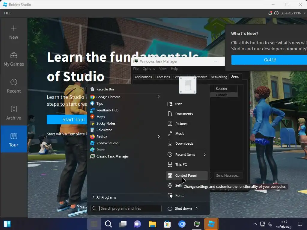307x230 pixels.
Task: Open Task View on taskbar
Action: point(123,224)
